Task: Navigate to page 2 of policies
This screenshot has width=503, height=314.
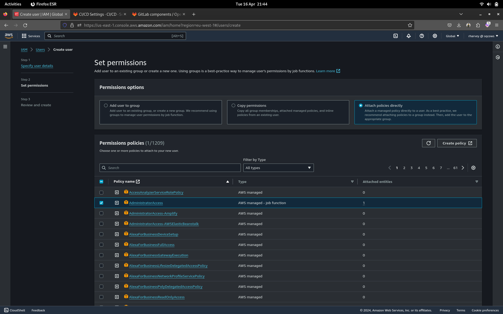Action: click(x=404, y=167)
